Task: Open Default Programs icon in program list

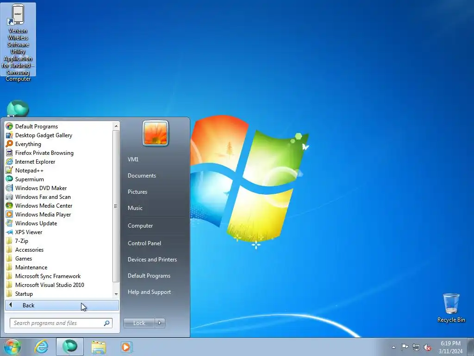Action: (9, 126)
